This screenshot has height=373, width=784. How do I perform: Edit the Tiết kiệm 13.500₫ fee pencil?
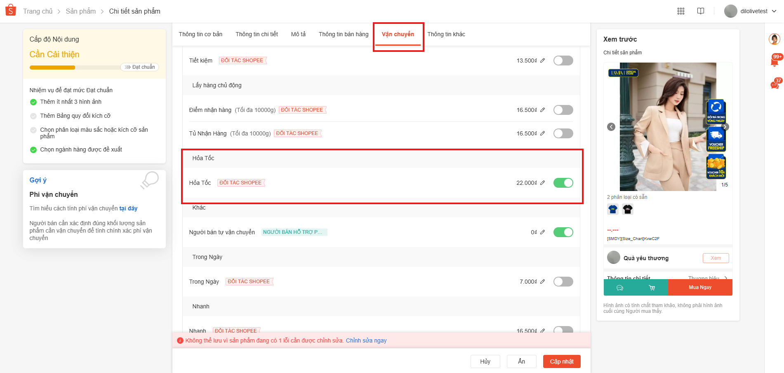(x=543, y=61)
